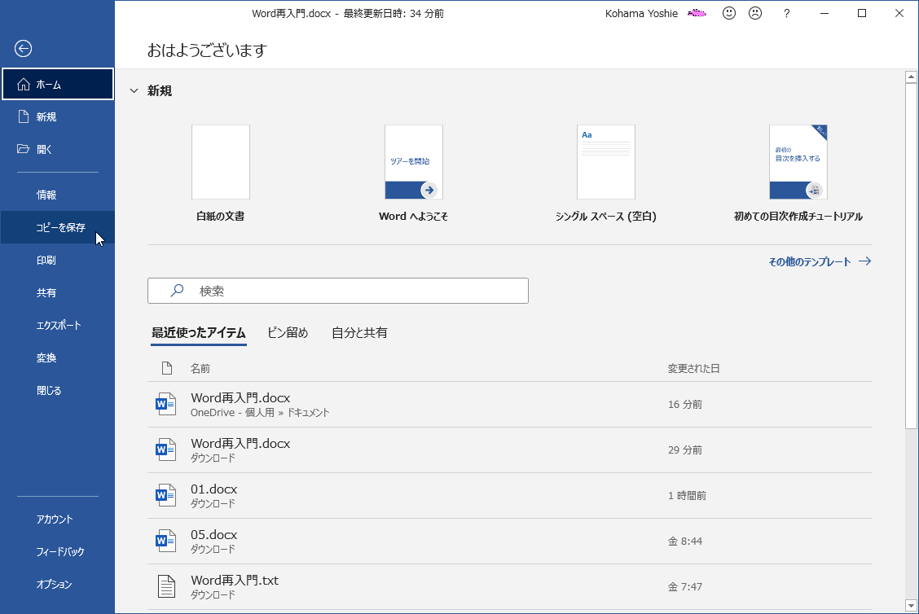Viewport: 919px width, 614px height.
Task: Open the 05.docx file name
Action: click(214, 534)
